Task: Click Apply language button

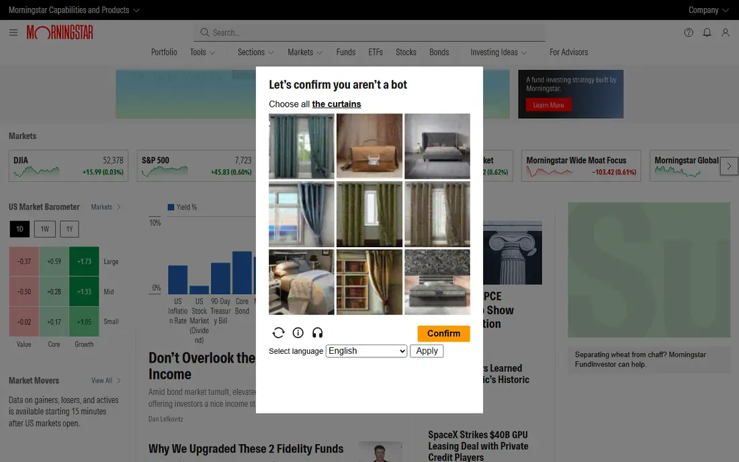Action: point(427,351)
